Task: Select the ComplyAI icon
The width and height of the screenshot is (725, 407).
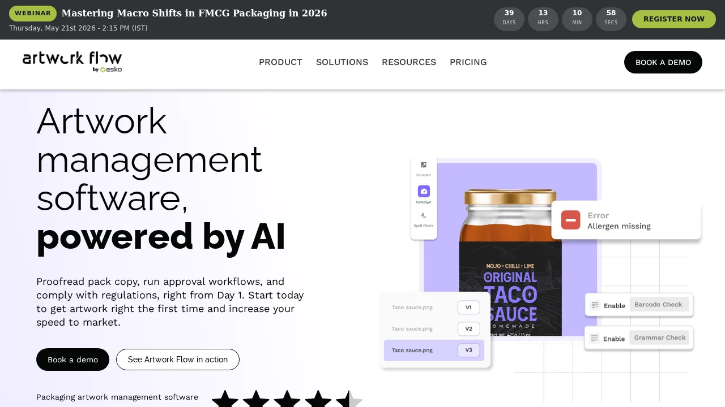Action: [424, 191]
